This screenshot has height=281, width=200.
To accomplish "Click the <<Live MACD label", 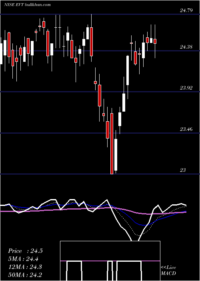I will [x=168, y=271].
